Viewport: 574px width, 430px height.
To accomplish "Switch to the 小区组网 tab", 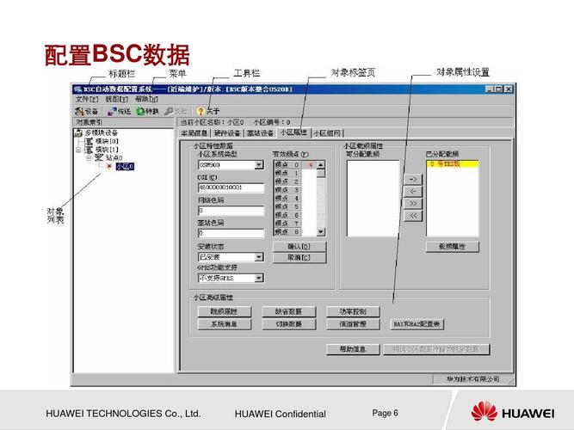I will 327,133.
